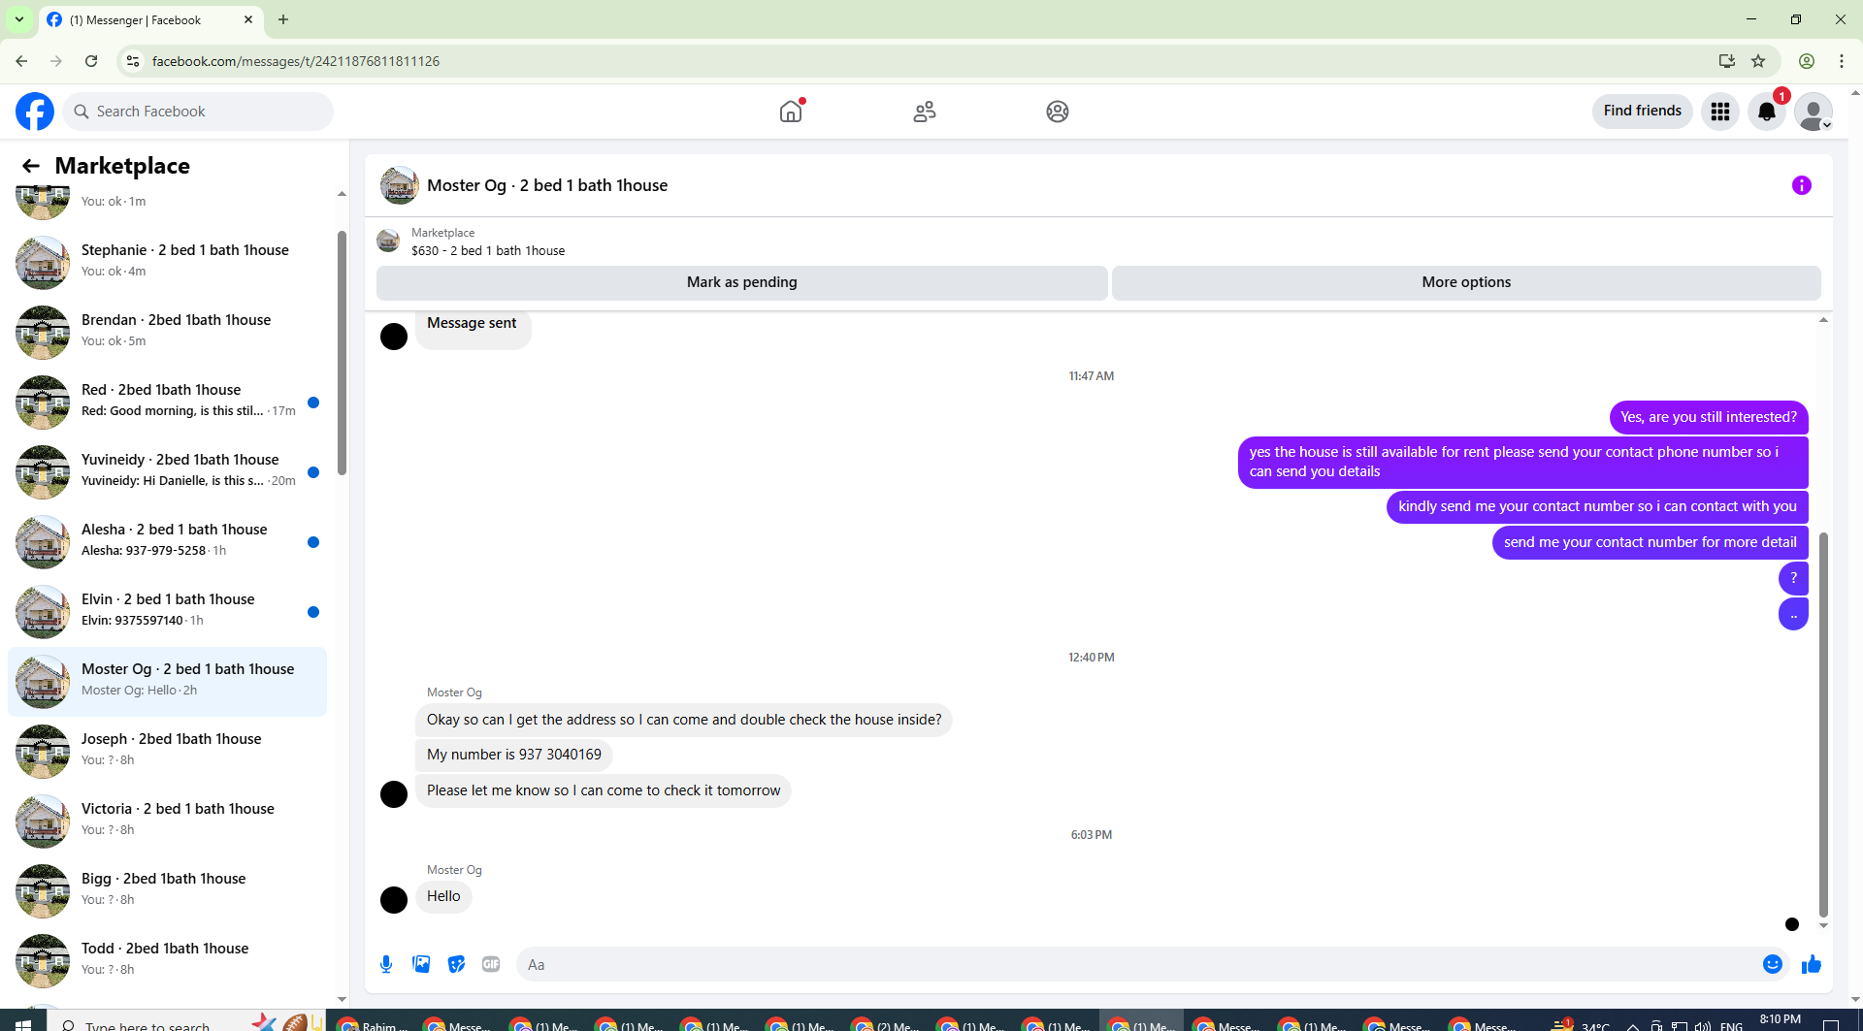
Task: Open More options for the listing
Action: click(x=1466, y=282)
